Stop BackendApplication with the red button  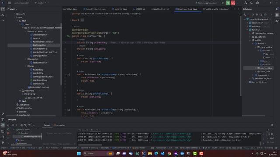click(233, 3)
